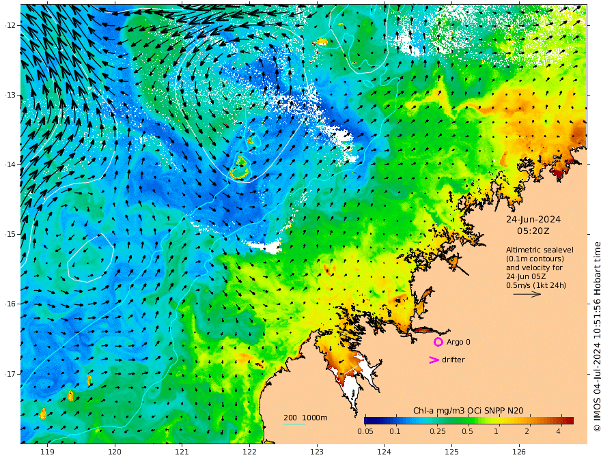Click the magenta drifter arrowhead symbol
The height and width of the screenshot is (464, 601).
pyautogui.click(x=434, y=360)
